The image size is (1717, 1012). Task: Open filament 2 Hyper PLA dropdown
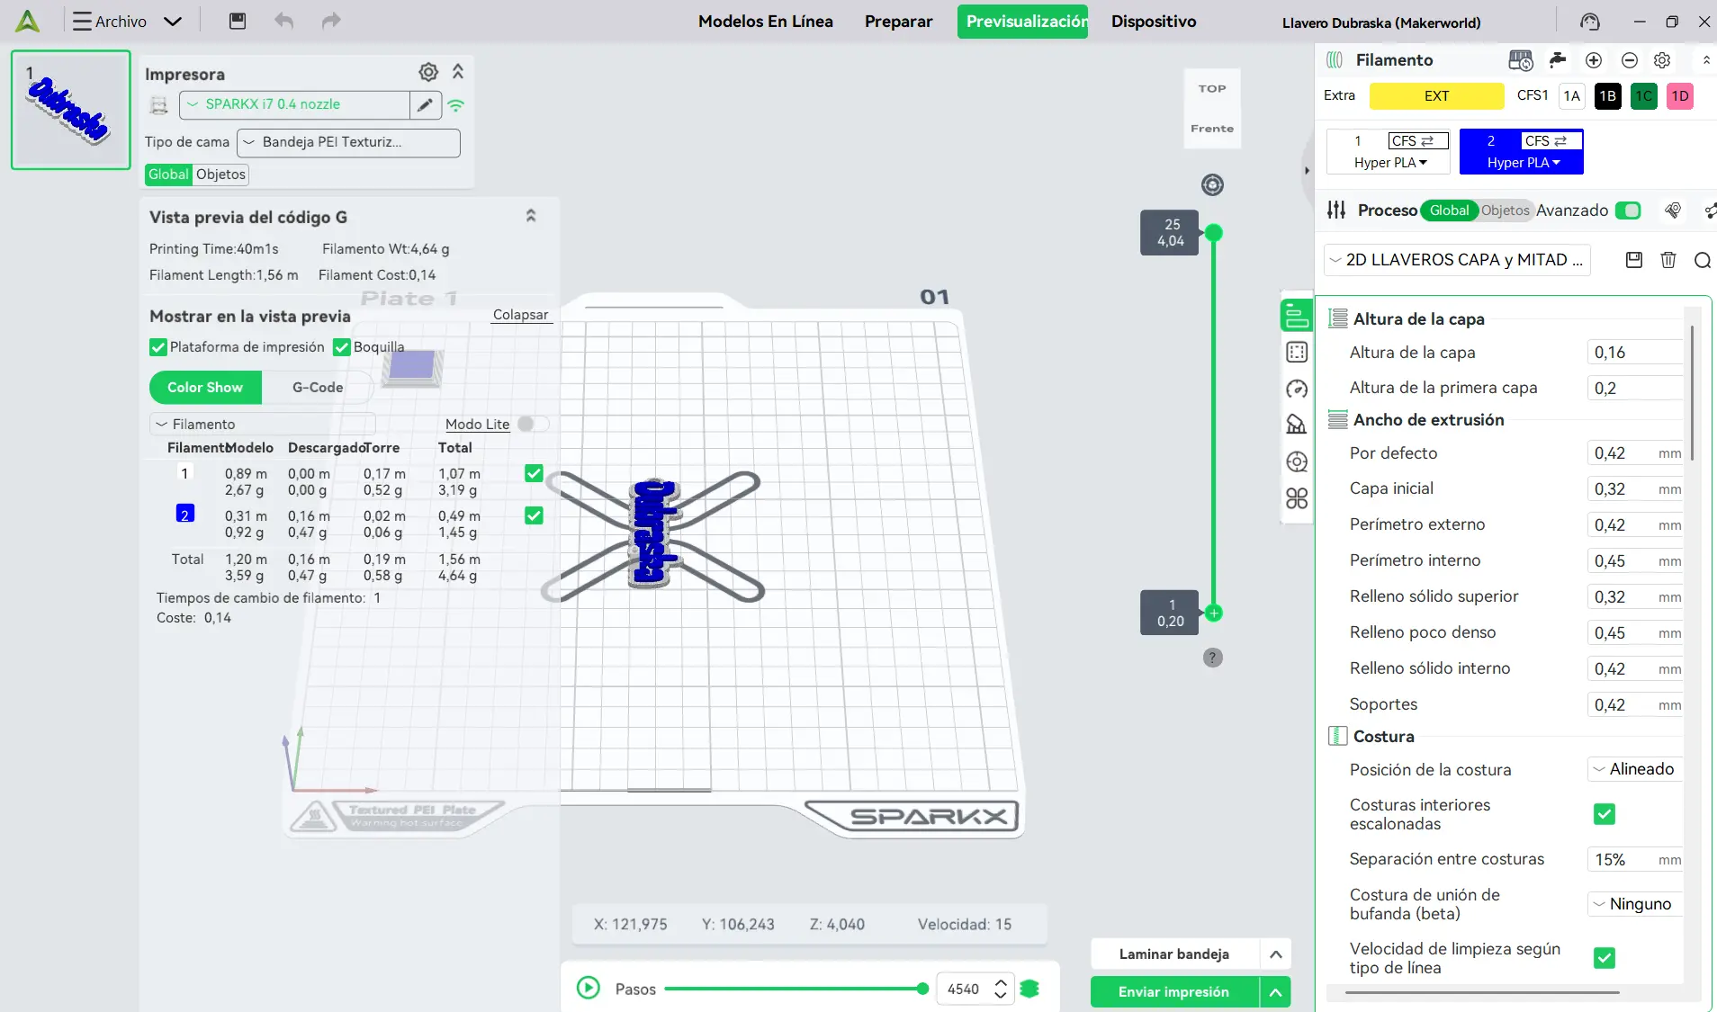[x=1524, y=163]
